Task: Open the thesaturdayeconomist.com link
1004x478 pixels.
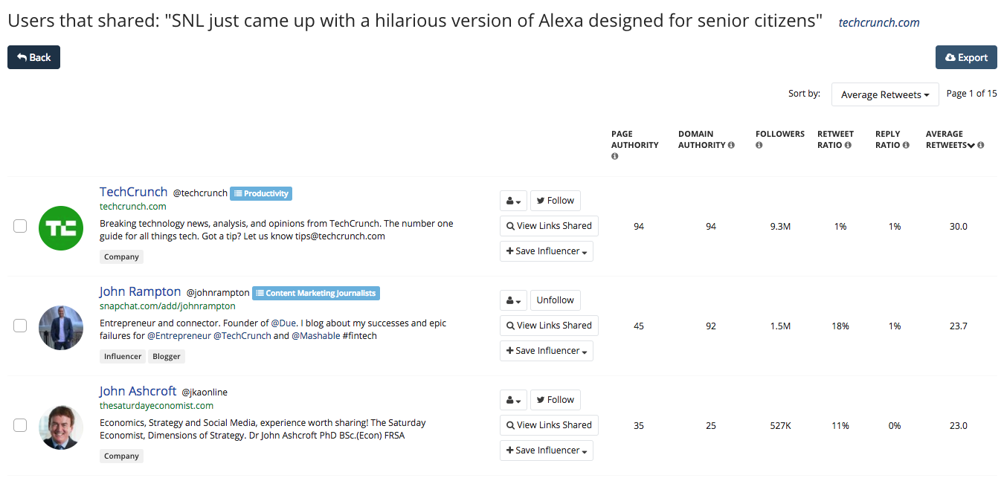Action: tap(156, 406)
